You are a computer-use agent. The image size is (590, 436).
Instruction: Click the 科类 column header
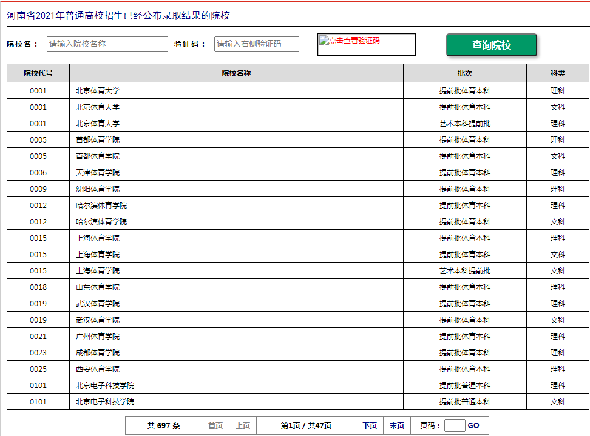[x=557, y=73]
